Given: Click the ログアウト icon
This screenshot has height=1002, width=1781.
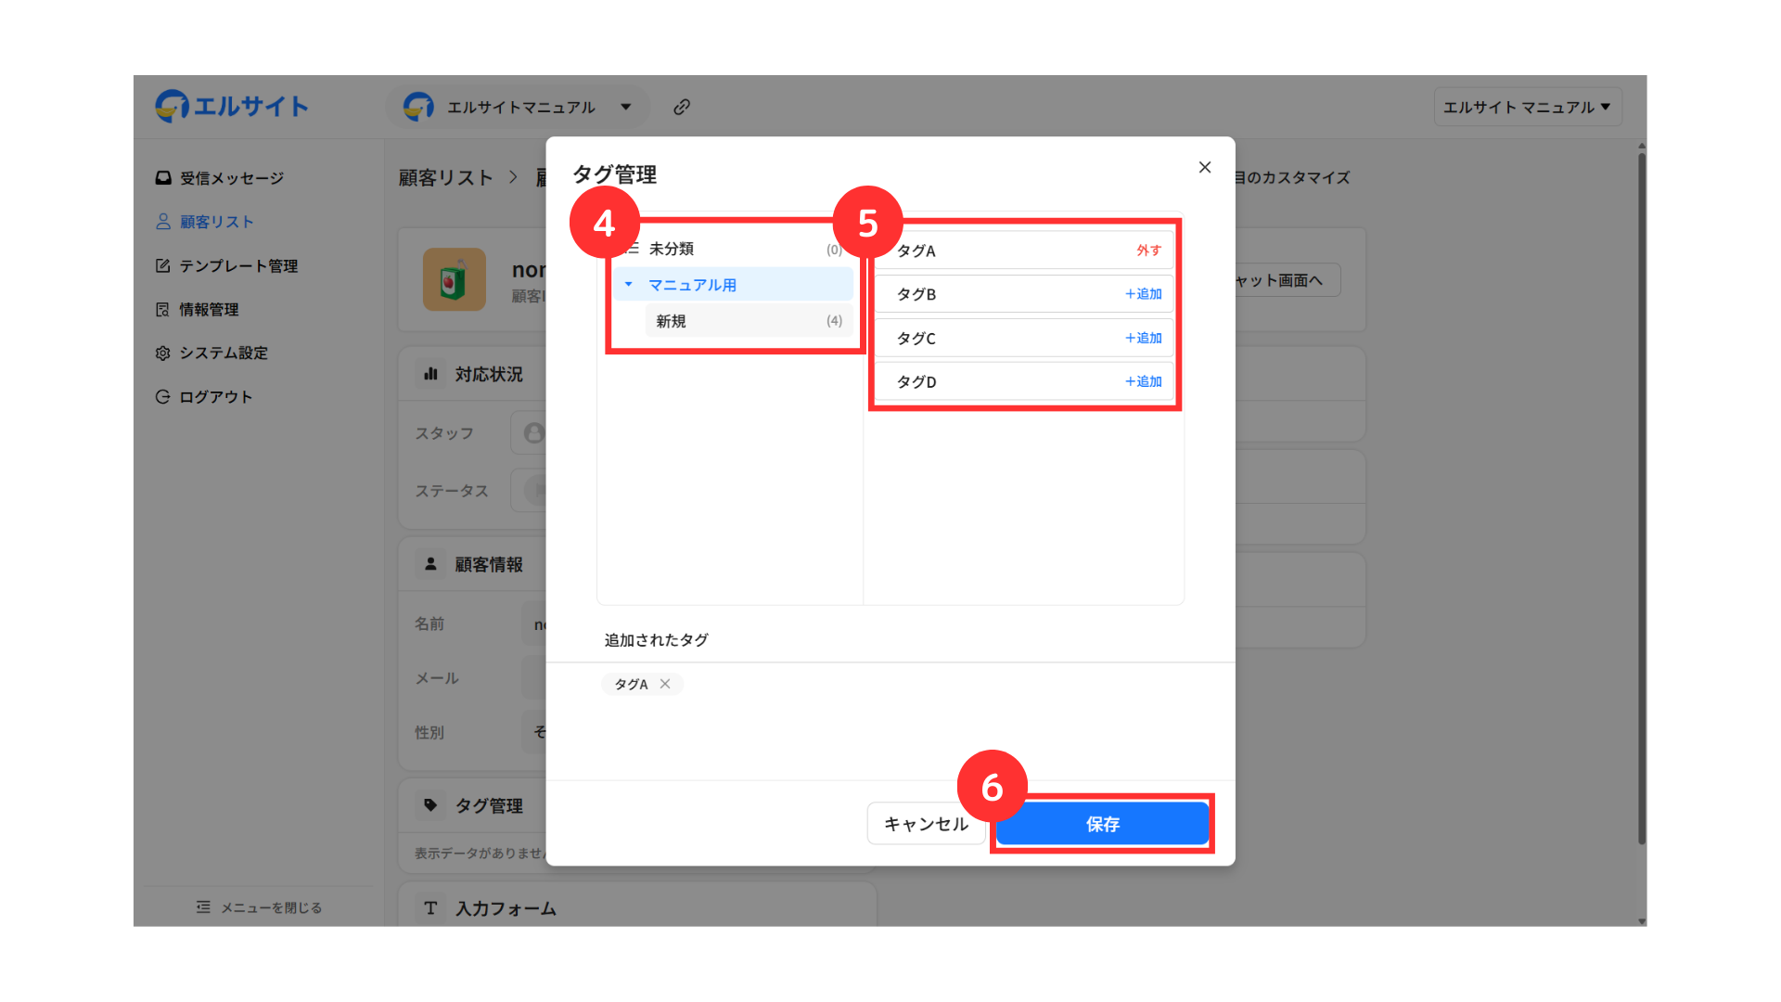Looking at the screenshot, I should pyautogui.click(x=163, y=397).
